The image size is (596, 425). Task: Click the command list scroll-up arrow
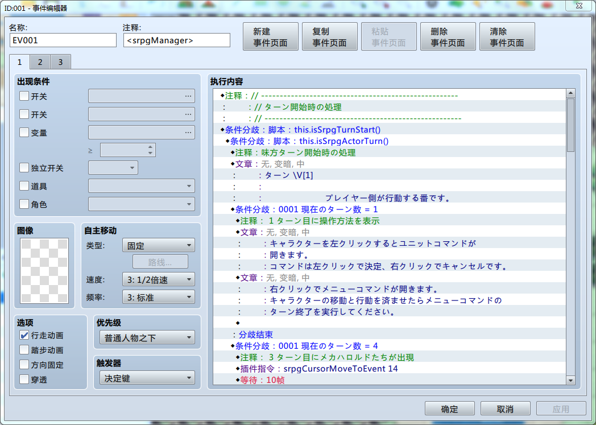570,93
